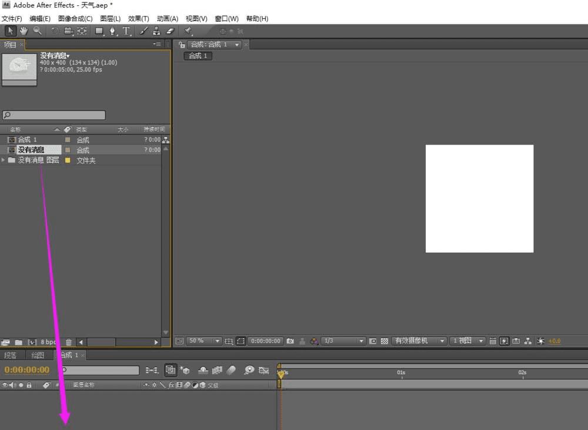Switch to the 绘图 panel tab
The height and width of the screenshot is (430, 588).
click(38, 355)
